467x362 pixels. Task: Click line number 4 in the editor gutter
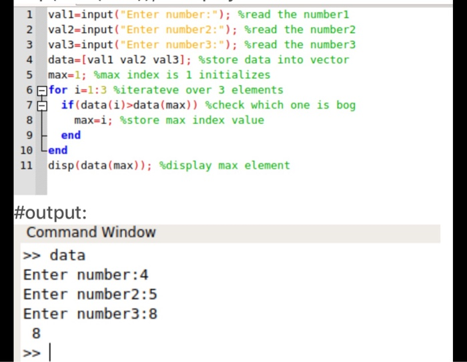point(29,60)
